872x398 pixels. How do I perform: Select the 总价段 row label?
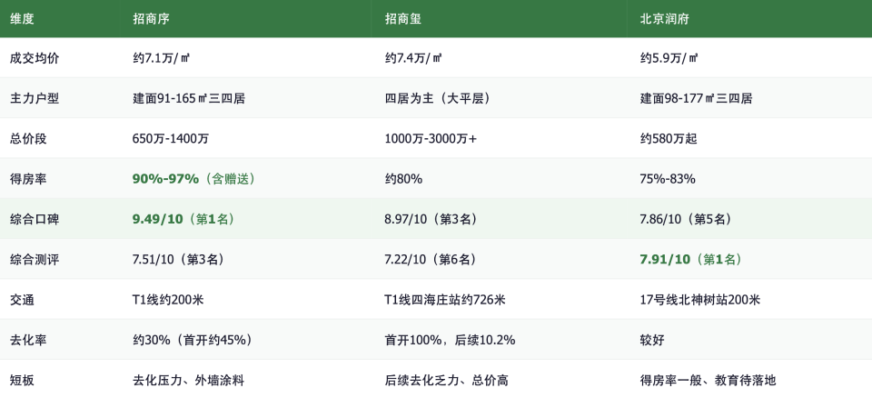point(28,139)
